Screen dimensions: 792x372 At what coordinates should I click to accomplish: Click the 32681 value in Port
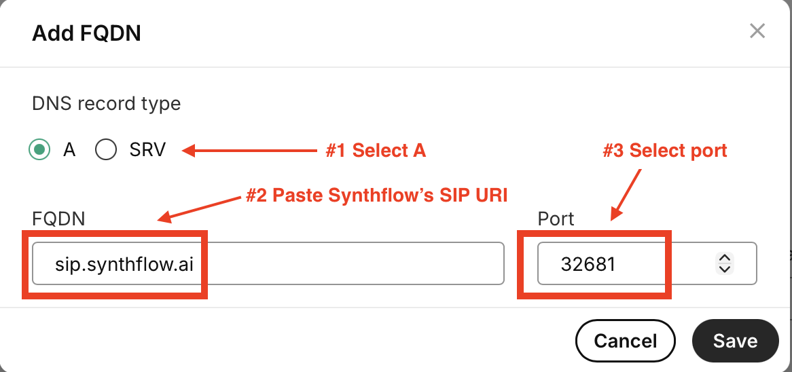coord(588,263)
